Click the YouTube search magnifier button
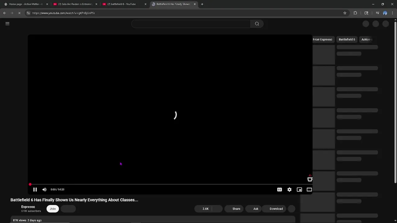Viewport: 397px width, 223px height. (x=257, y=24)
